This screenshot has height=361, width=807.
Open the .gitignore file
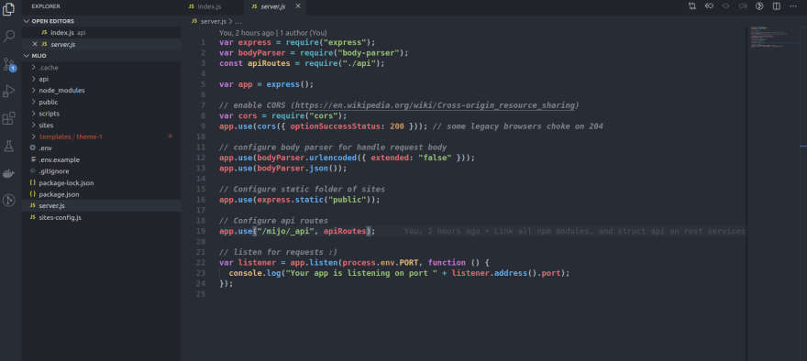click(101, 170)
